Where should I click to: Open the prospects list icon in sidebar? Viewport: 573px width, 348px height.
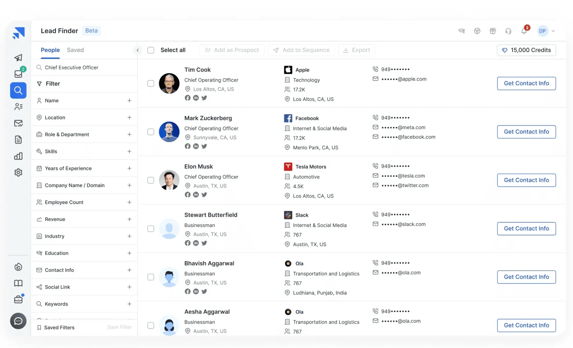pos(18,107)
